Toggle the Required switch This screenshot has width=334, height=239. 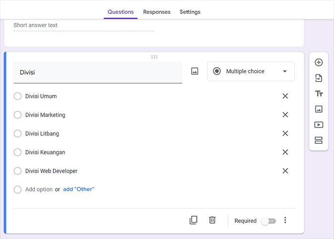[x=269, y=221]
